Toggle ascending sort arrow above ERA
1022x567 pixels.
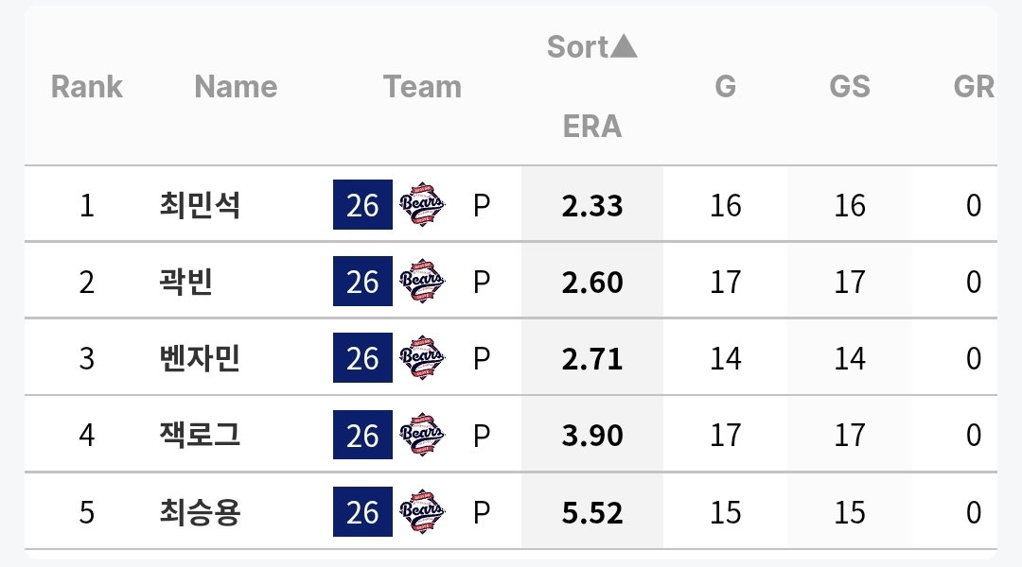(x=624, y=46)
